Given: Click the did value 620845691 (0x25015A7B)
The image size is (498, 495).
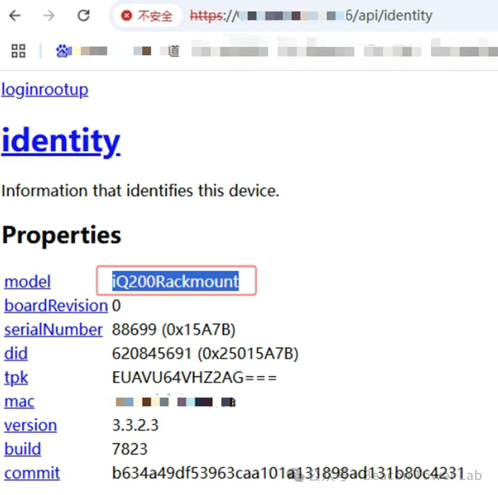Looking at the screenshot, I should 205,354.
